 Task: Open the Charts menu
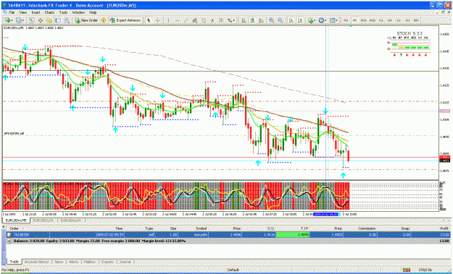coord(49,12)
